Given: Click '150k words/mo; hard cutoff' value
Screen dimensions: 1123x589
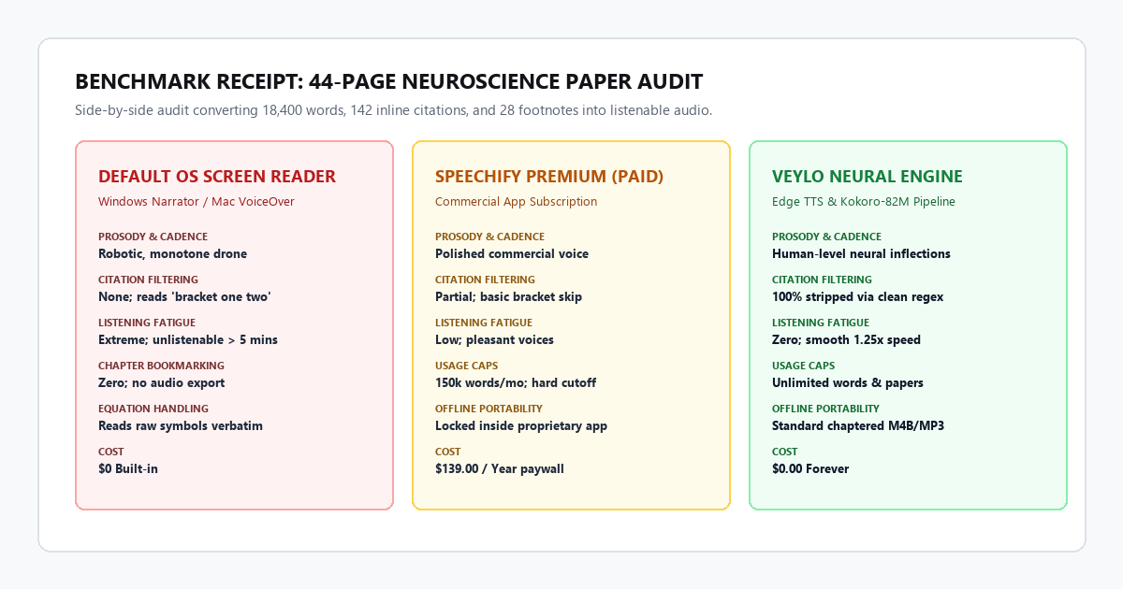Looking at the screenshot, I should [x=516, y=382].
